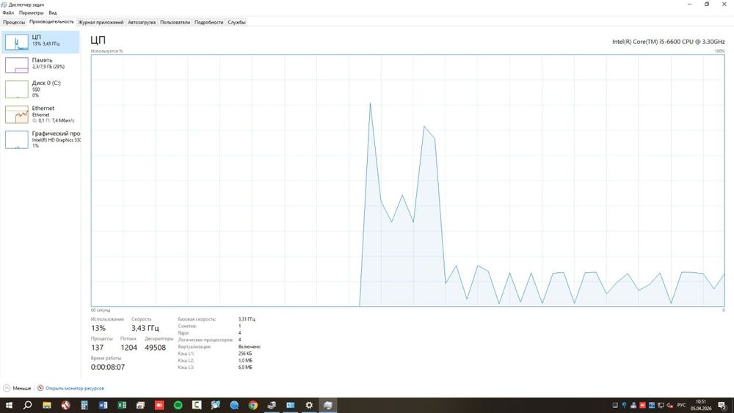Open the muted volume tray icon
The width and height of the screenshot is (734, 413).
(670, 405)
